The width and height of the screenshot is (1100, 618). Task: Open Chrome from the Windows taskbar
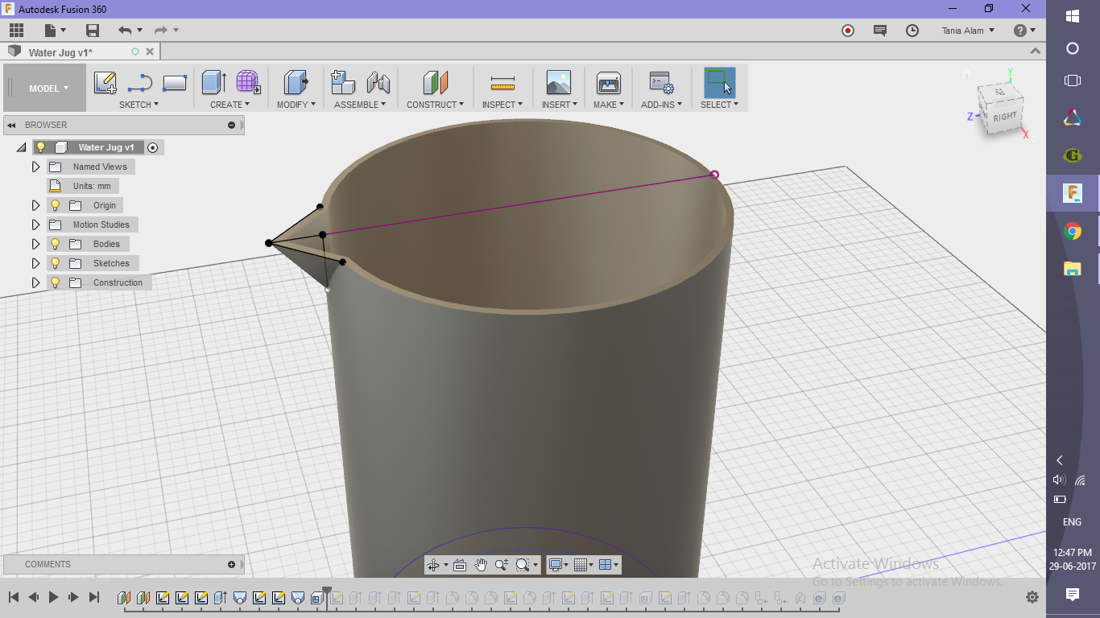[x=1072, y=232]
